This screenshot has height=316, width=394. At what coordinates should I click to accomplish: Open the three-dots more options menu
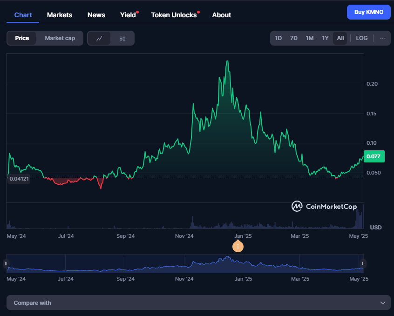point(383,38)
